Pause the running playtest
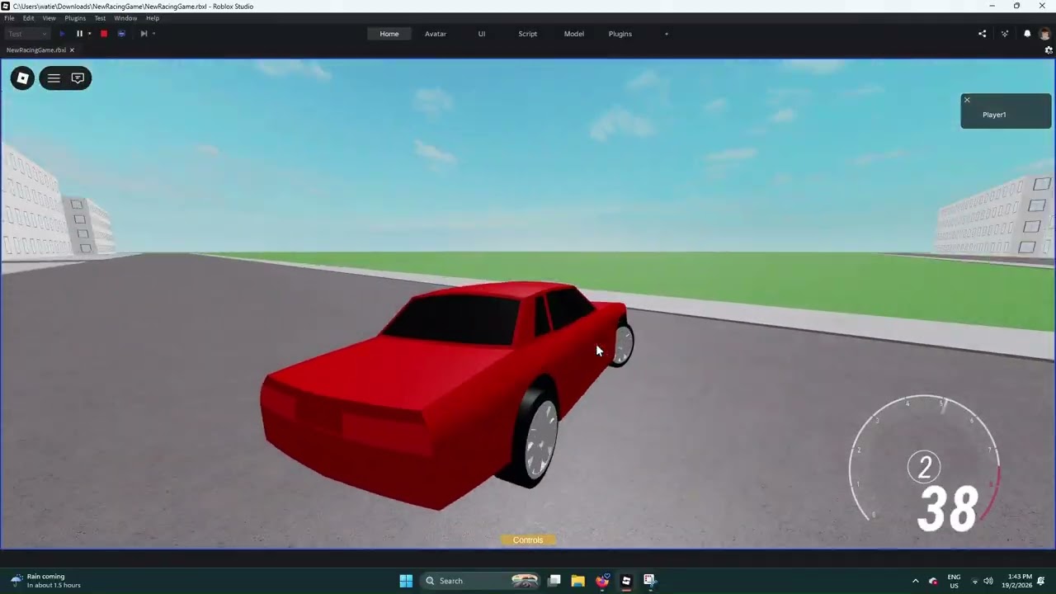Screen dimensions: 1056x594 coord(79,34)
